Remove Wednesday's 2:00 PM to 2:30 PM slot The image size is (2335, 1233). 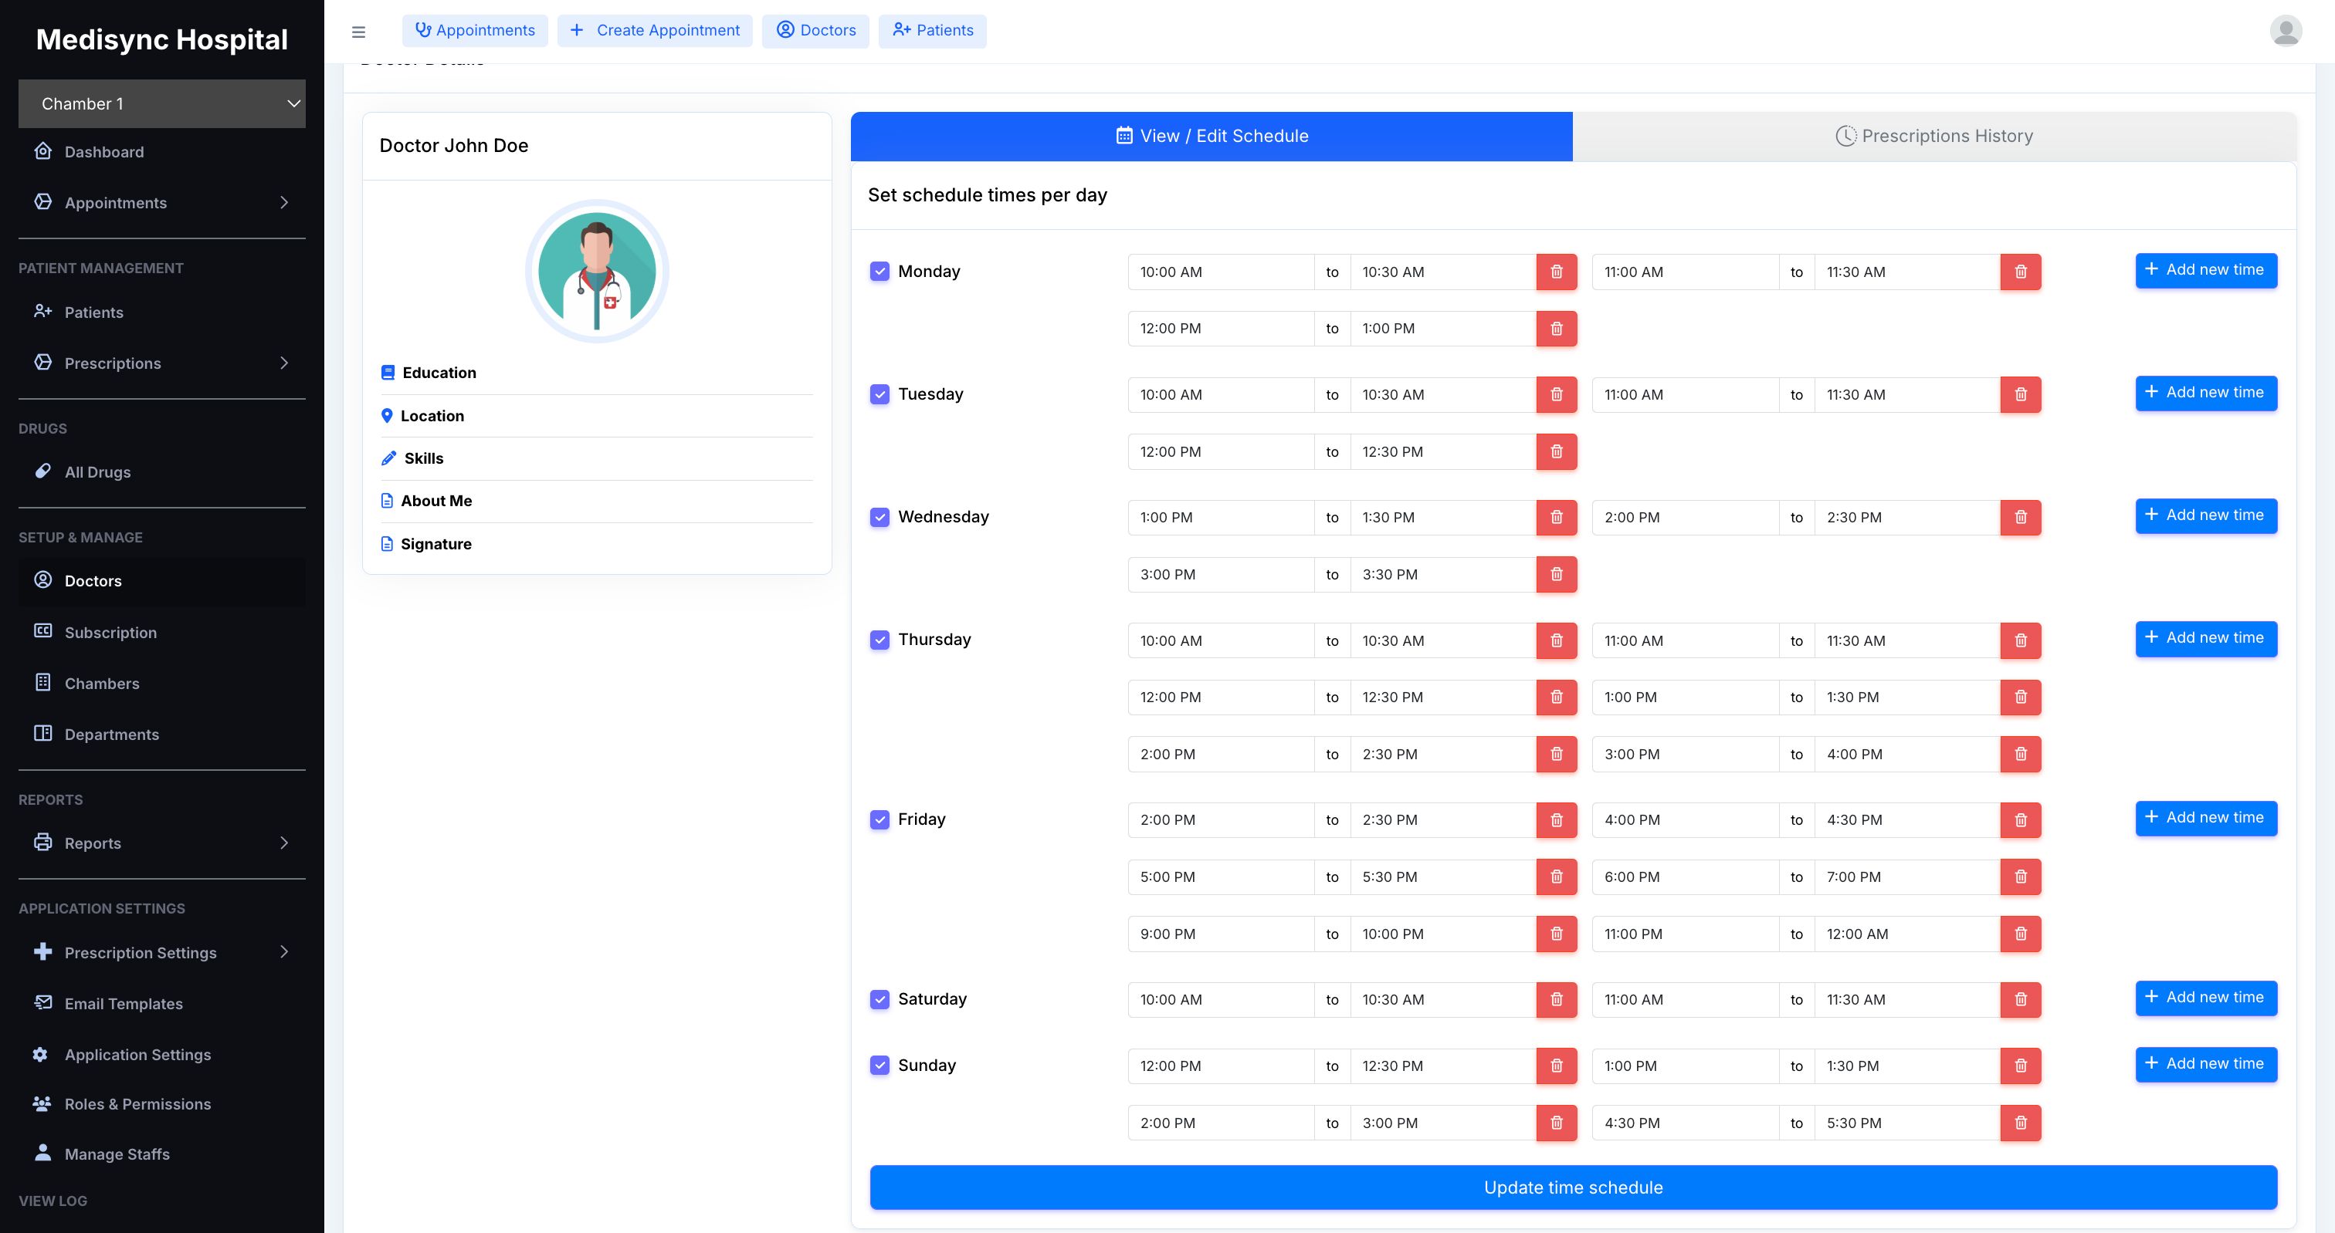click(2019, 517)
